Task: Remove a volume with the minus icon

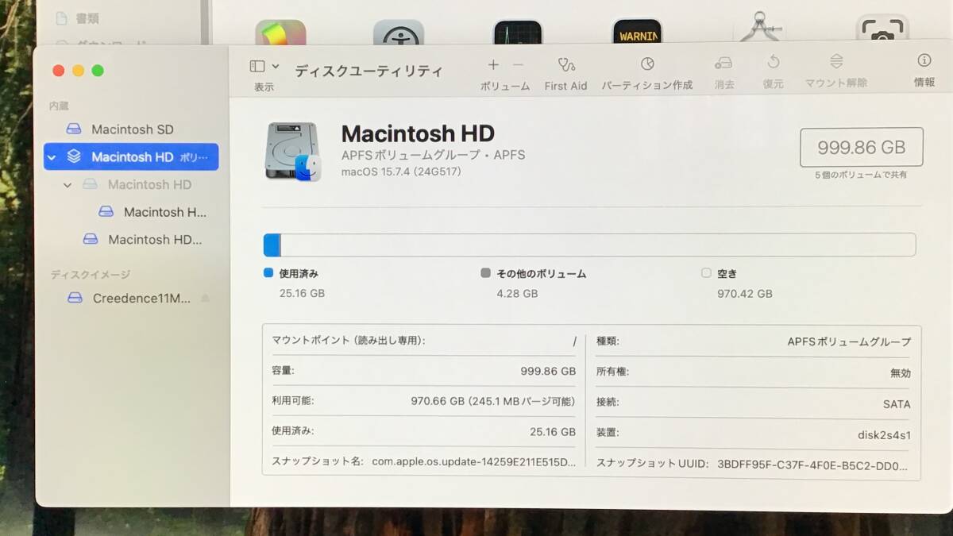Action: click(518, 65)
